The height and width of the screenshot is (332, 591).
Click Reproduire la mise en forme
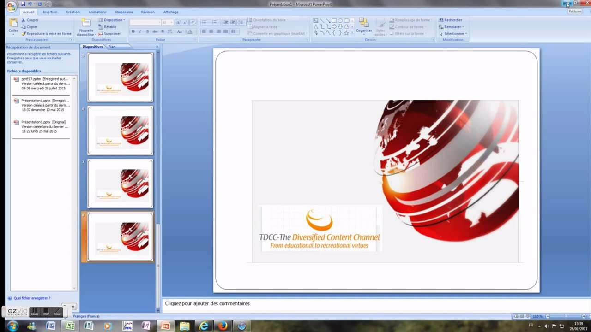(47, 34)
